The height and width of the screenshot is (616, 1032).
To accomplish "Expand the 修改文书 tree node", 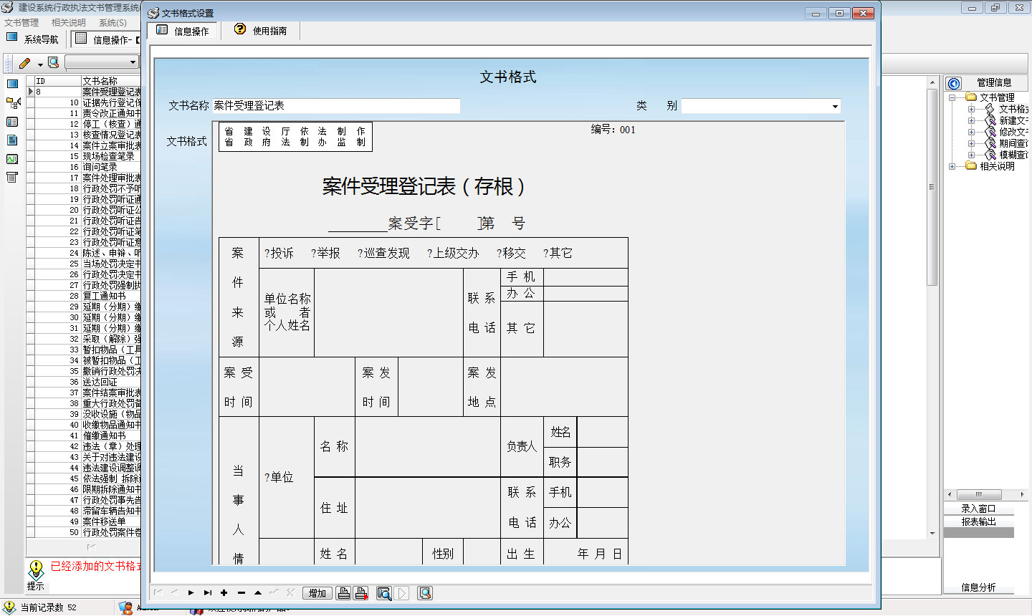I will pyautogui.click(x=971, y=132).
